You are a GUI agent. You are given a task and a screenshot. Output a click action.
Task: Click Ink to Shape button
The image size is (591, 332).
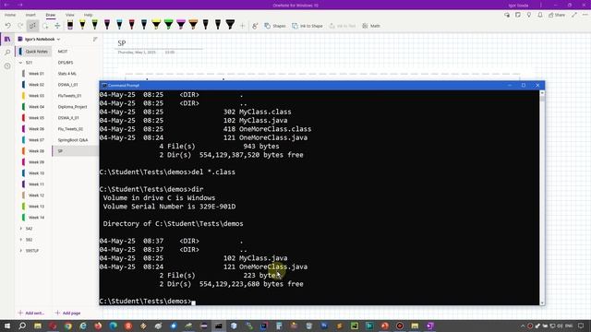pyautogui.click(x=308, y=26)
